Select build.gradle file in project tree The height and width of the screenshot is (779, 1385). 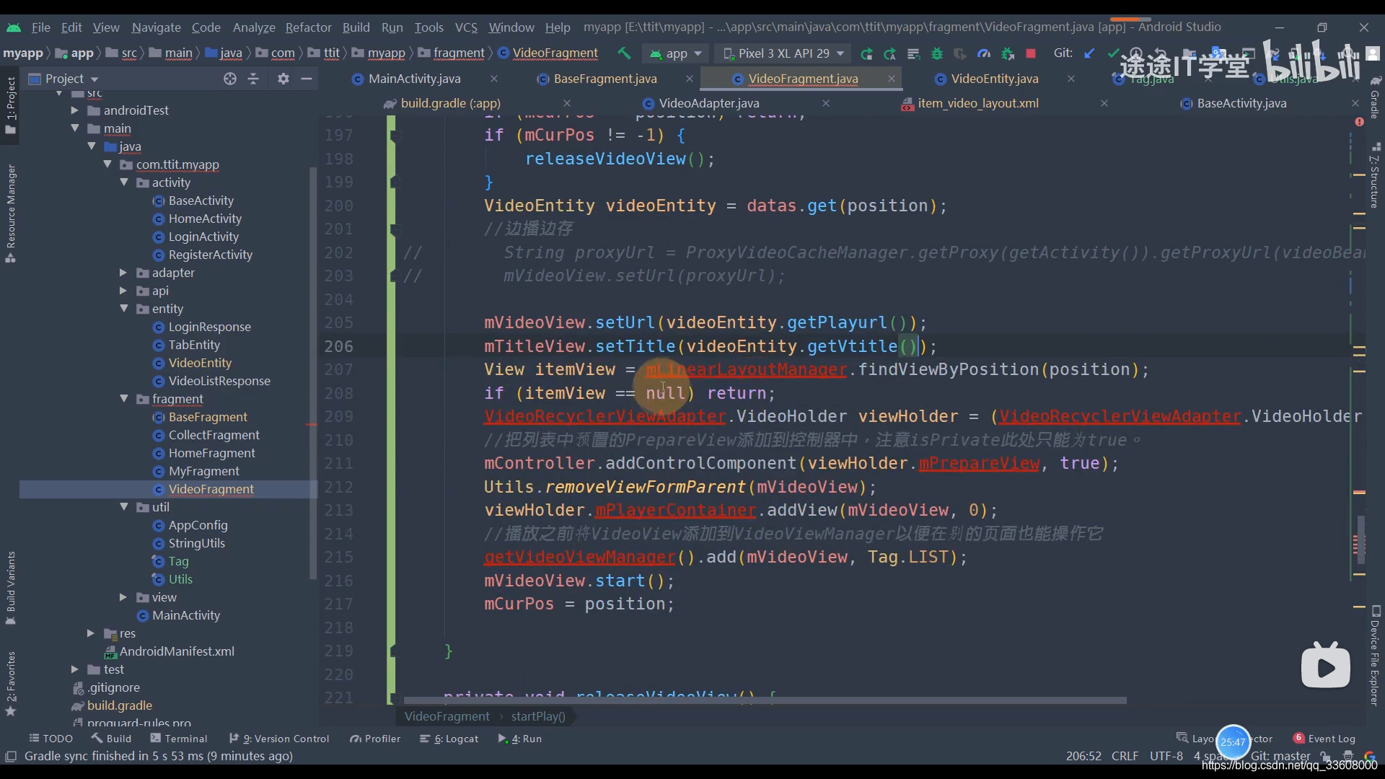[119, 705]
